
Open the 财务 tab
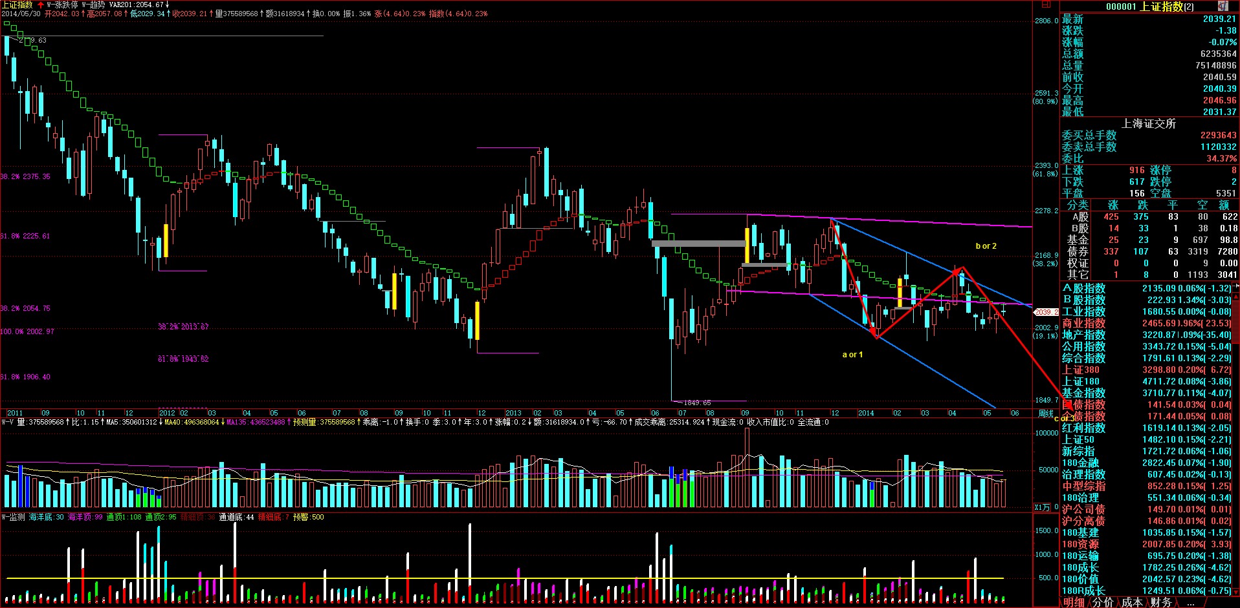click(x=1161, y=602)
